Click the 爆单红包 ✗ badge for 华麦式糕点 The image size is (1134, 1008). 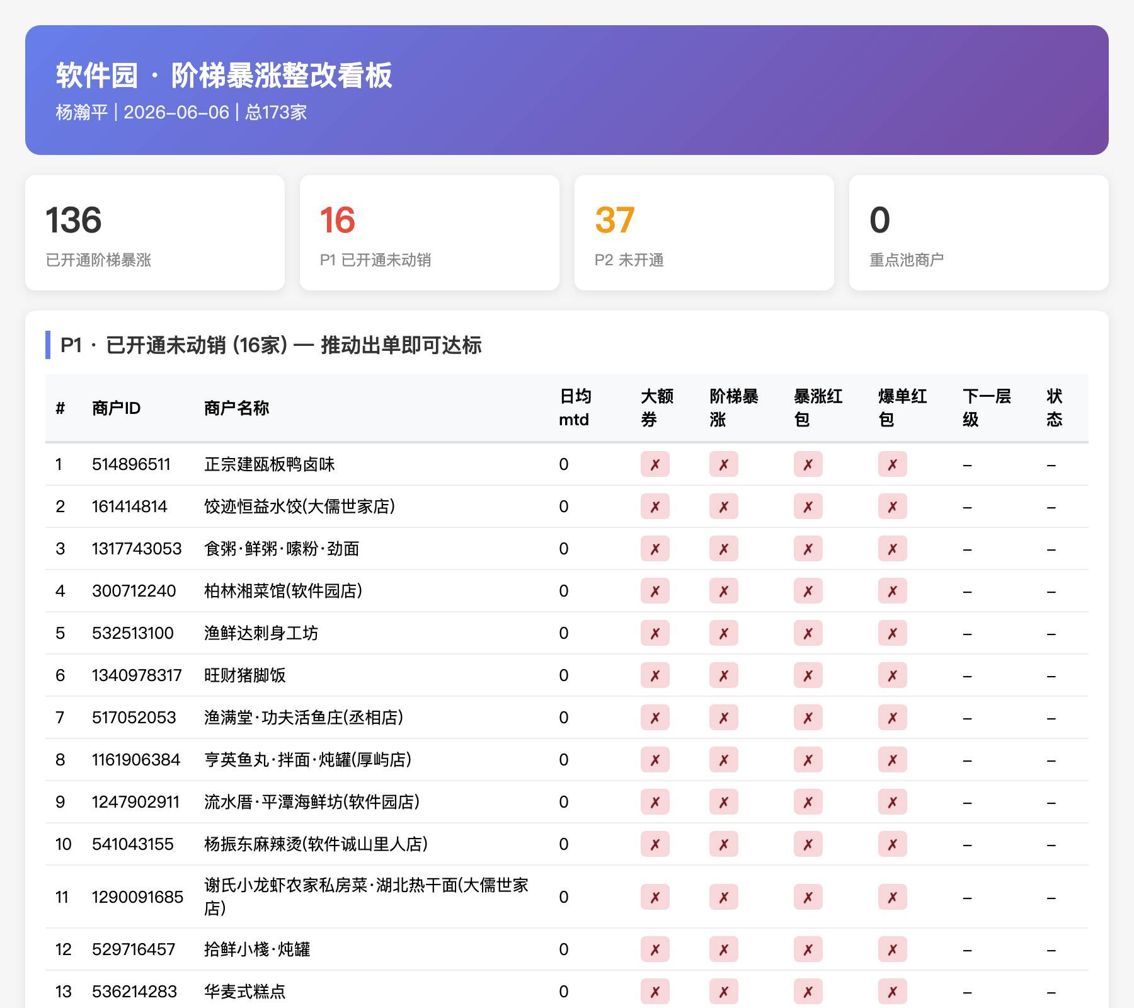[893, 992]
